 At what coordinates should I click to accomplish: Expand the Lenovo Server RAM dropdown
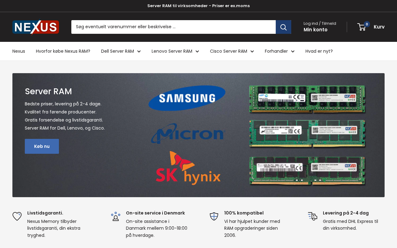(x=175, y=51)
